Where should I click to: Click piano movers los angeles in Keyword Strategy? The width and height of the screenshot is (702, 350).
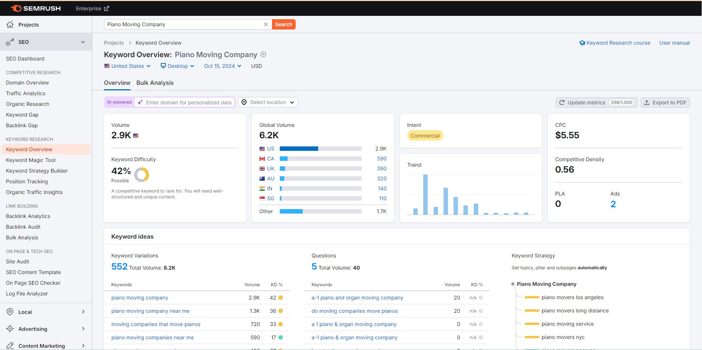point(573,297)
